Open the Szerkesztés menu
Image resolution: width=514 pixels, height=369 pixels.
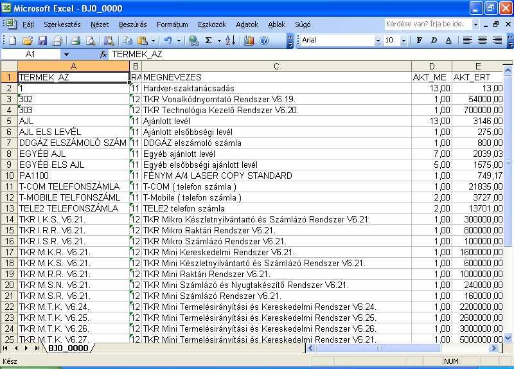[62, 24]
